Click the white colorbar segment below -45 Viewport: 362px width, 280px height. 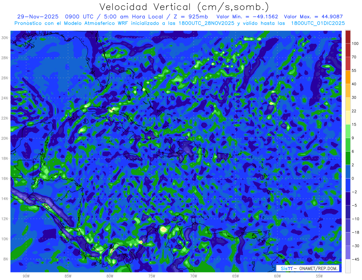coord(348,266)
